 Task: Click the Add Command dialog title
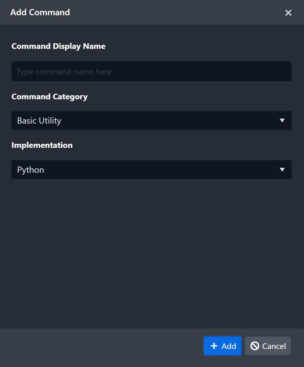click(40, 12)
